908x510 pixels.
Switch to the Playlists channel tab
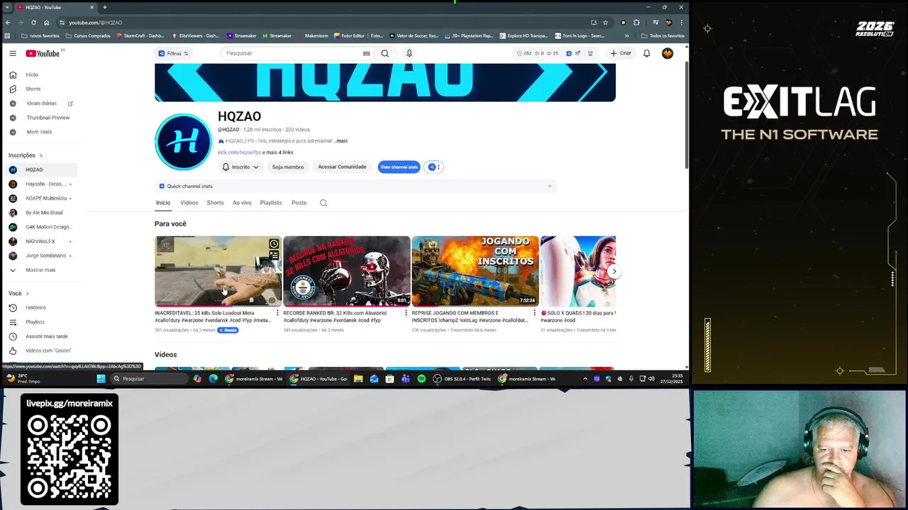[271, 203]
